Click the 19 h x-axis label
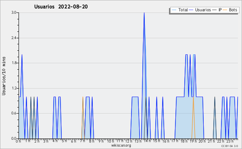The height and width of the screenshot is (149, 242). [x=194, y=141]
